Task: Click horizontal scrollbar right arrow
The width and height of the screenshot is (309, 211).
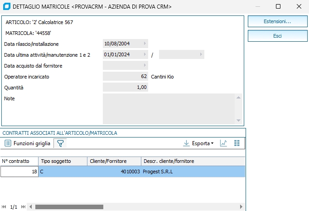Action: [x=241, y=206]
